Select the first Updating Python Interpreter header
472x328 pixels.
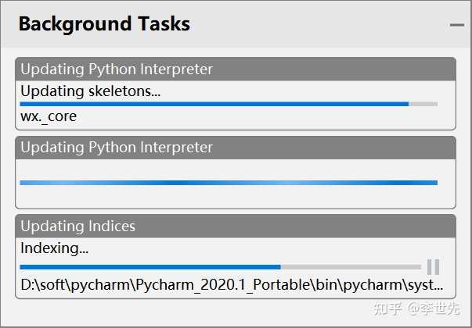pyautogui.click(x=117, y=69)
